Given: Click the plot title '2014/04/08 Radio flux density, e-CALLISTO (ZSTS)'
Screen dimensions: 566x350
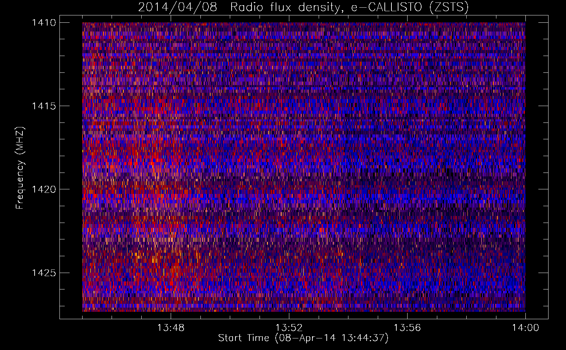Looking at the screenshot, I should pyautogui.click(x=303, y=7).
